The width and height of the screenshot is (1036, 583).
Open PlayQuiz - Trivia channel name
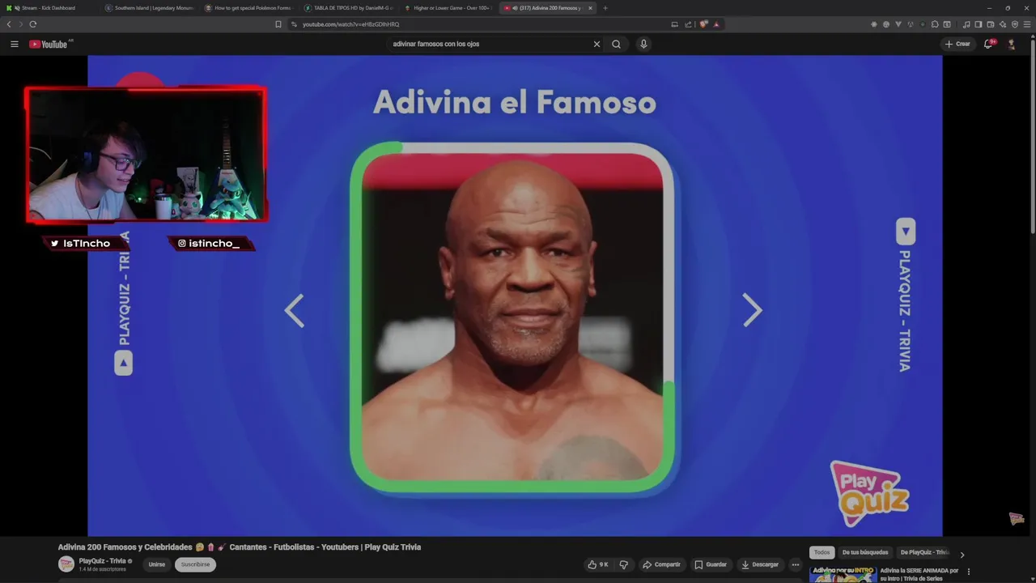tap(102, 560)
